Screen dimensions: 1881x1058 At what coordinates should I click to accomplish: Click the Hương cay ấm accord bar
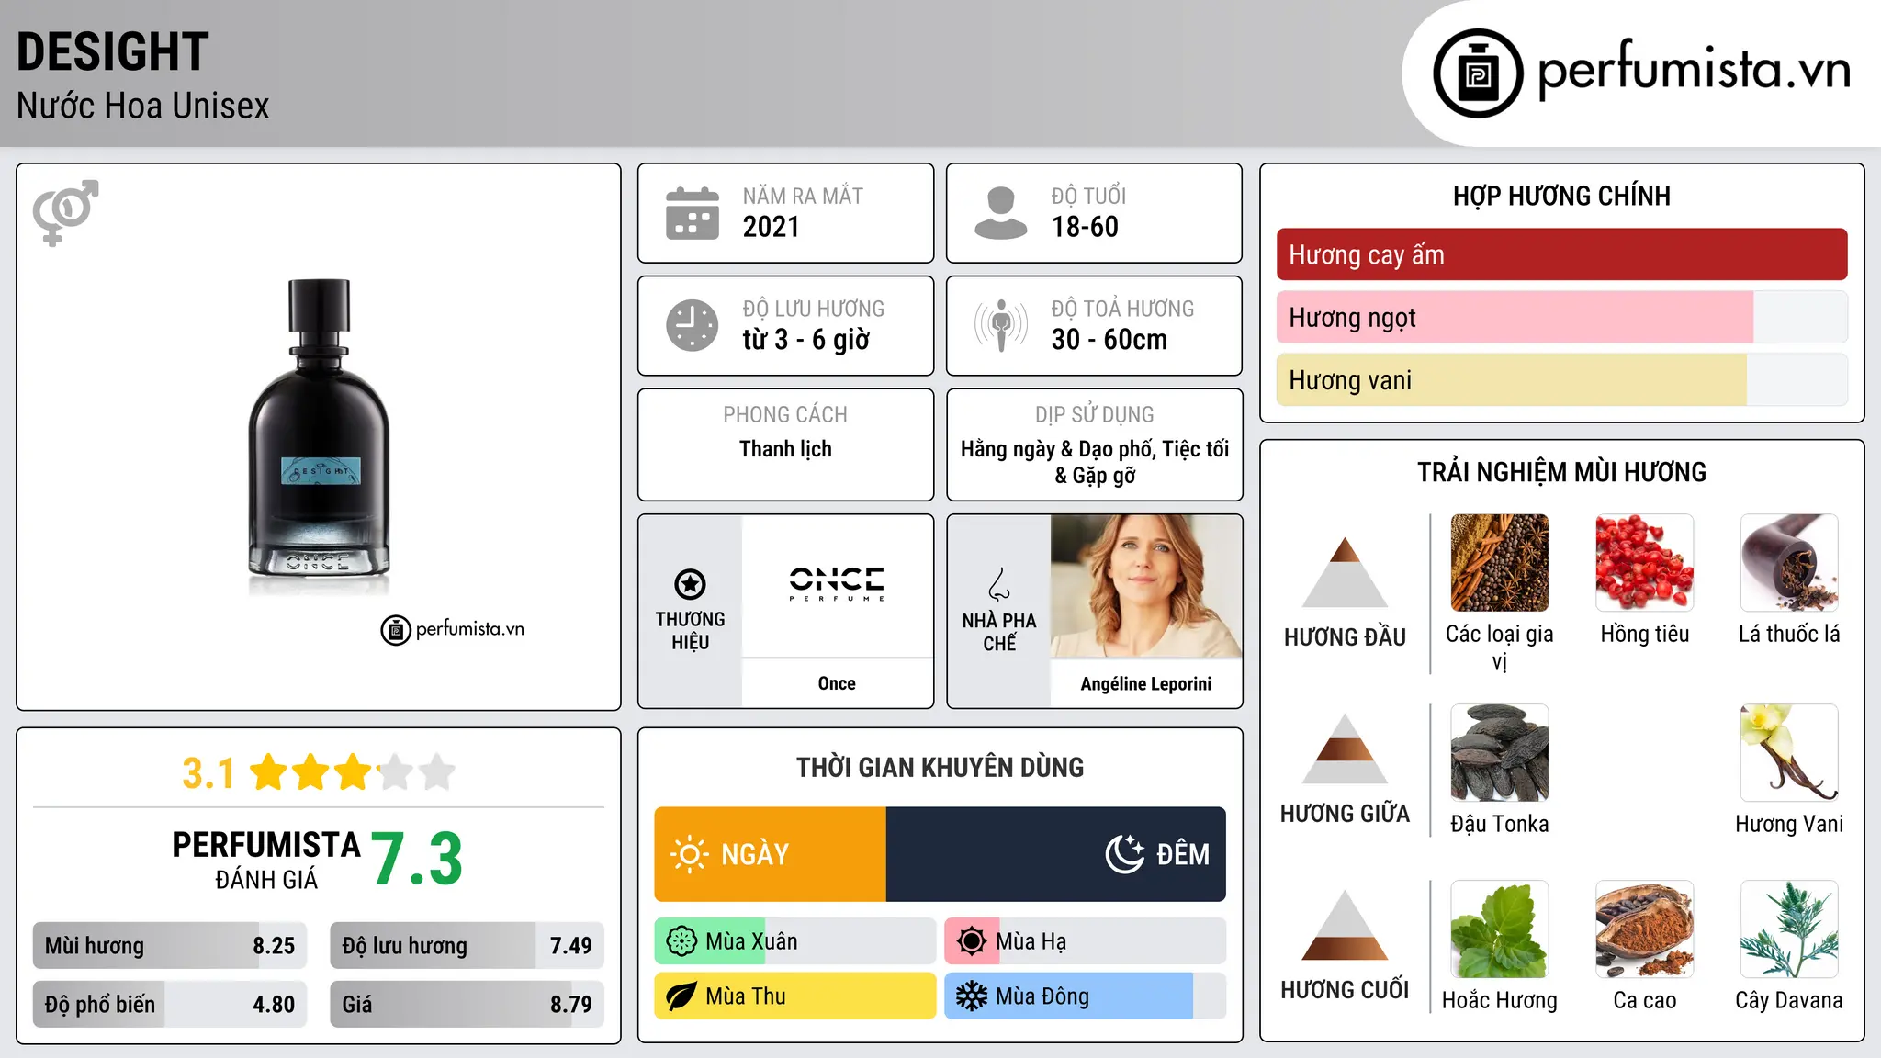[1562, 254]
